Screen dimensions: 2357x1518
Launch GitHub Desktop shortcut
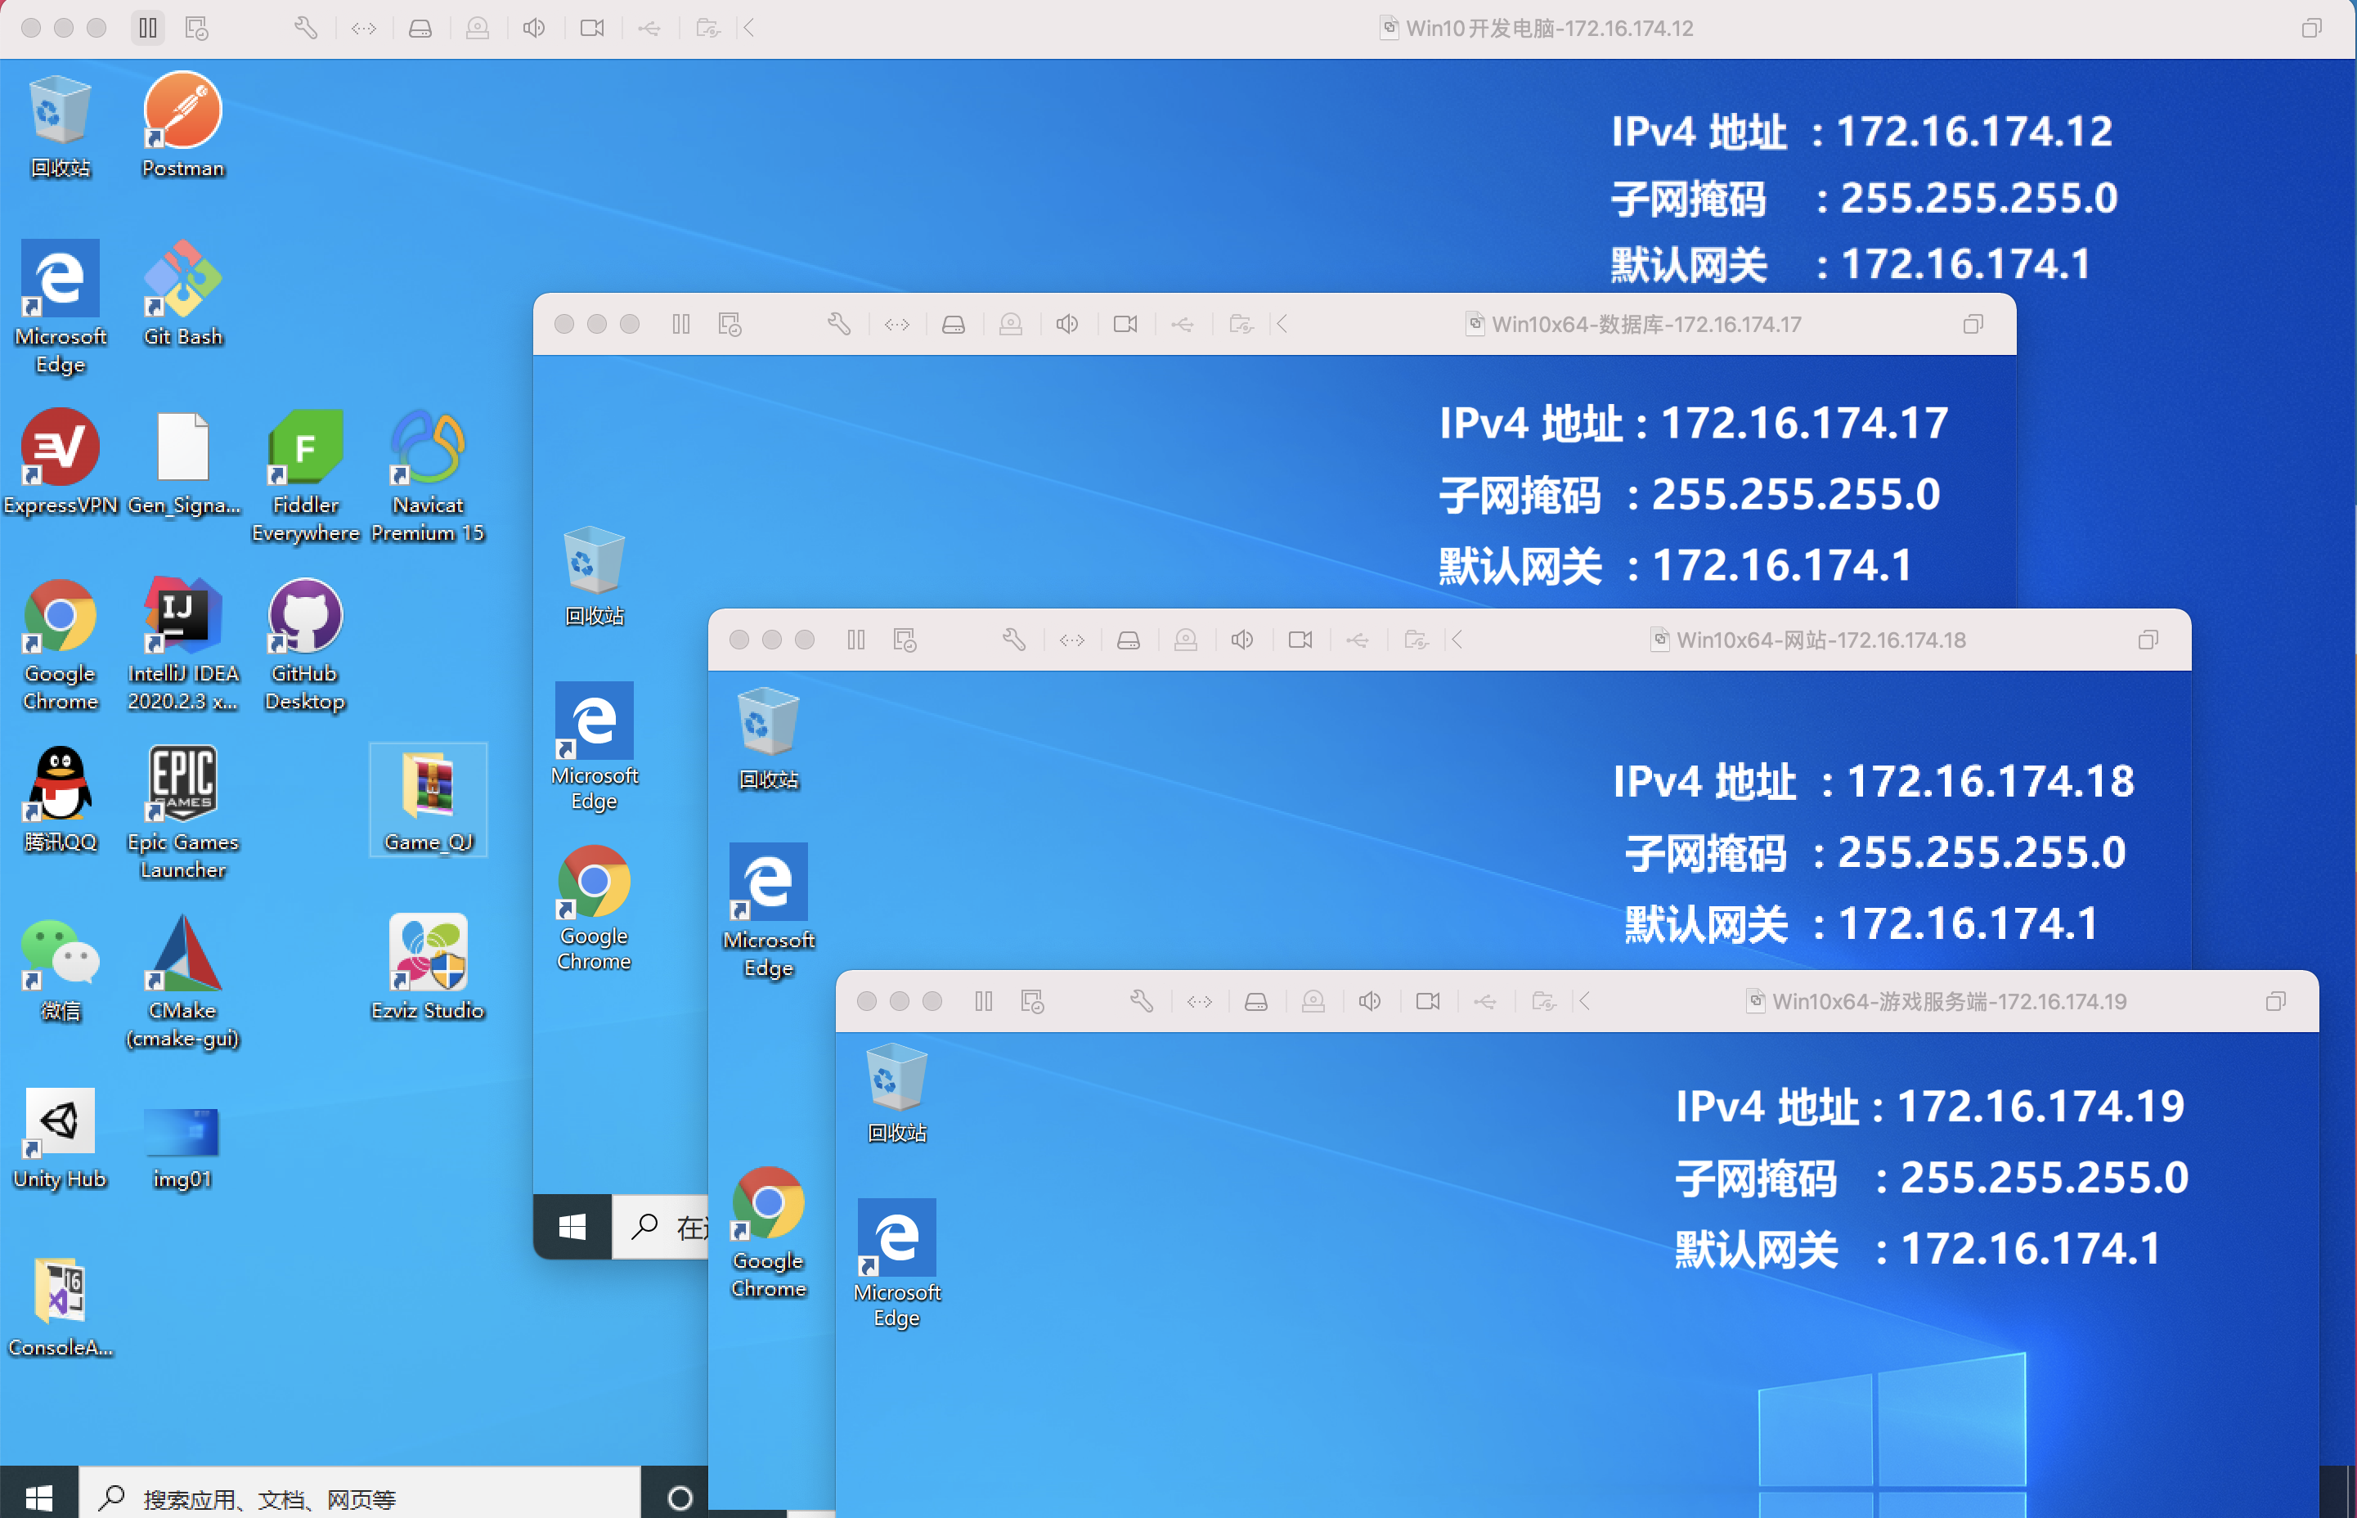point(304,617)
